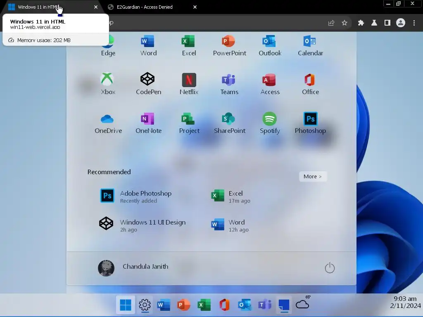Open Settings gear on the taskbar

[145, 305]
